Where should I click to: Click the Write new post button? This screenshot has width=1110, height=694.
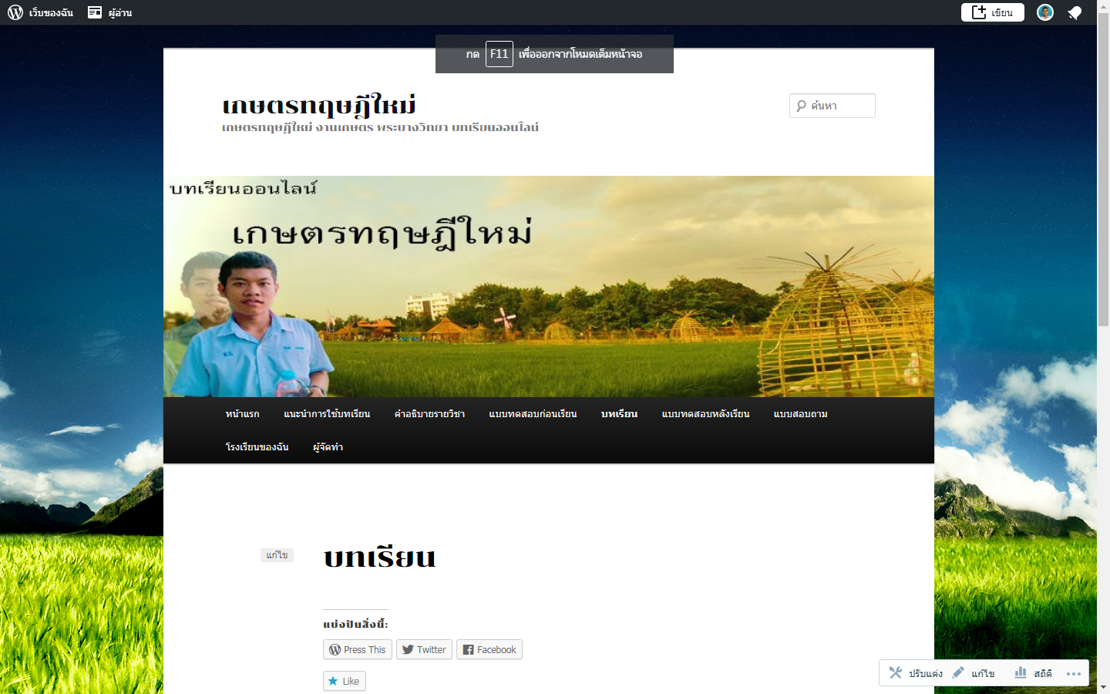[x=992, y=12]
